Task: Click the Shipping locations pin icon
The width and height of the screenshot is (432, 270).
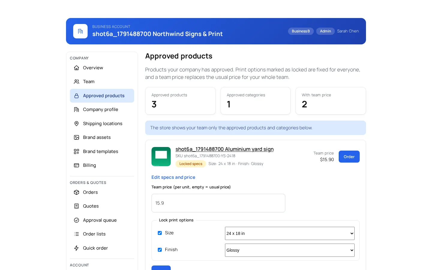Action: (76, 124)
